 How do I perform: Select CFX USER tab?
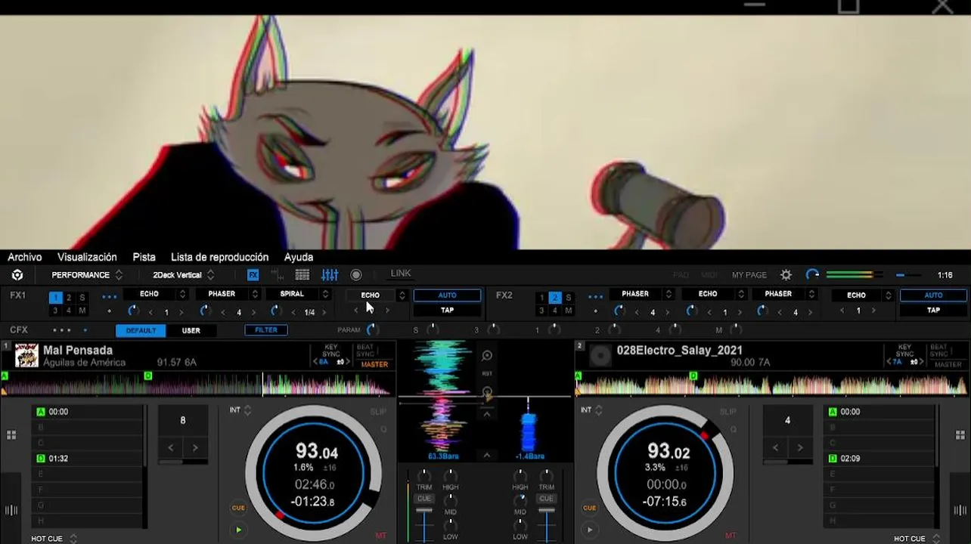coord(191,330)
